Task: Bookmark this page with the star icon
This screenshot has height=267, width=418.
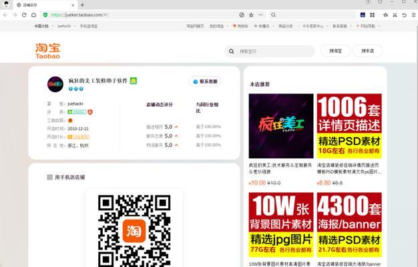Action: click(251, 15)
